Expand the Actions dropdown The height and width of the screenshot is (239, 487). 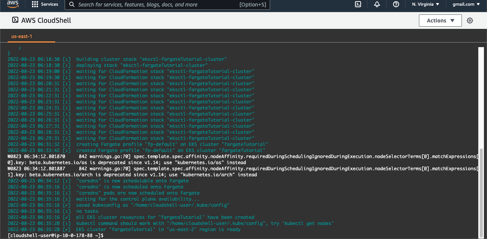(440, 21)
